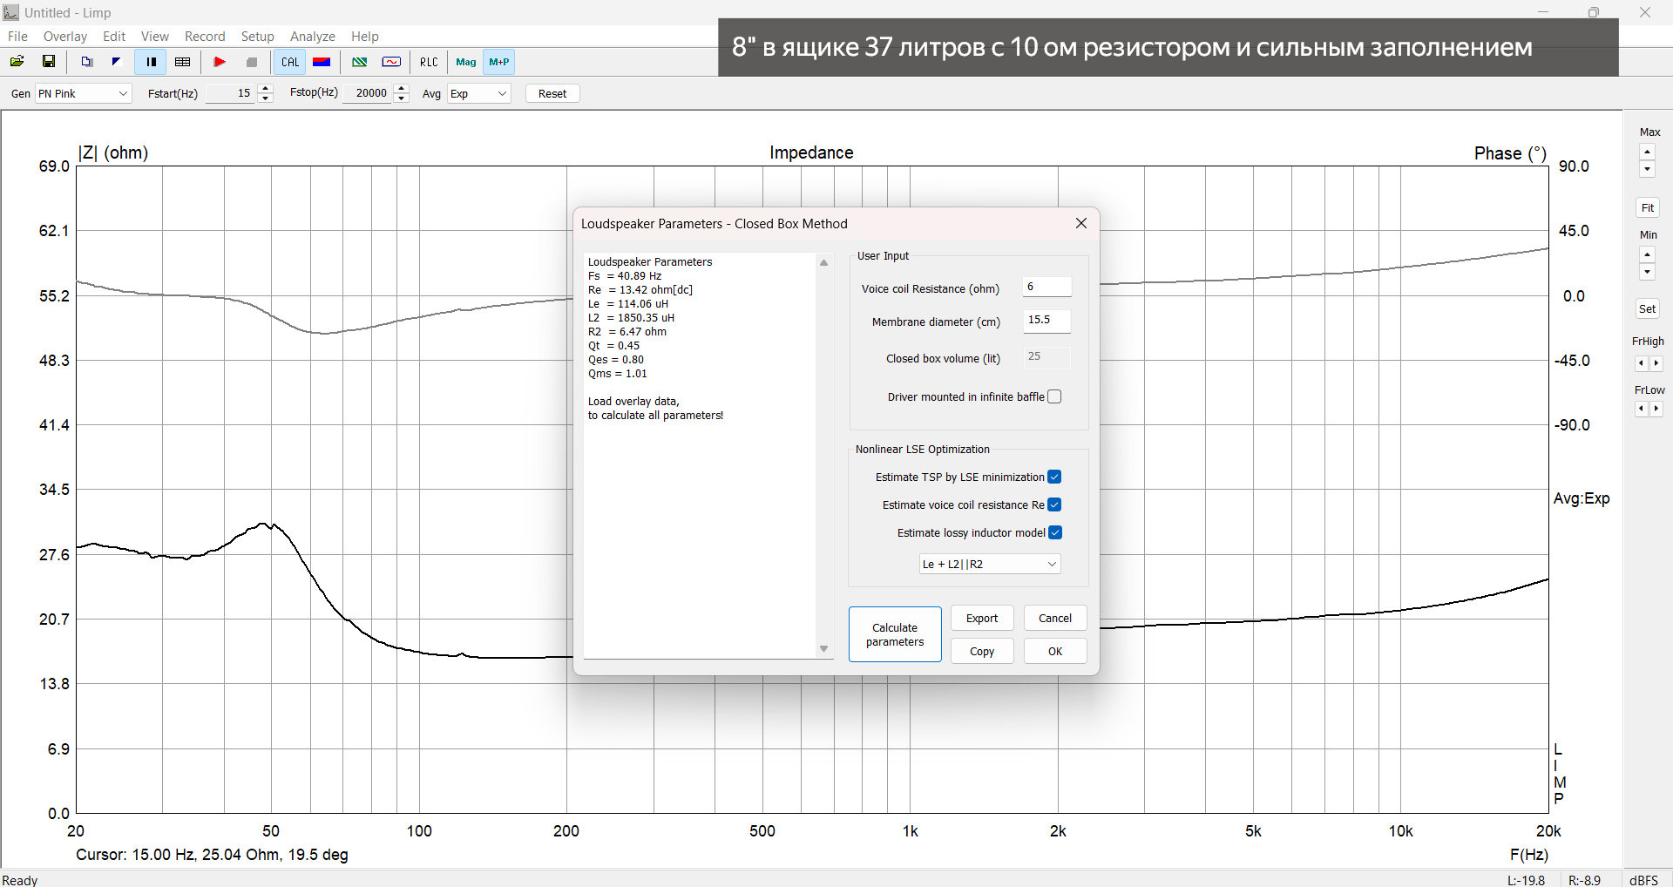
Task: Click the grid table toolbar icon
Action: coord(182,62)
